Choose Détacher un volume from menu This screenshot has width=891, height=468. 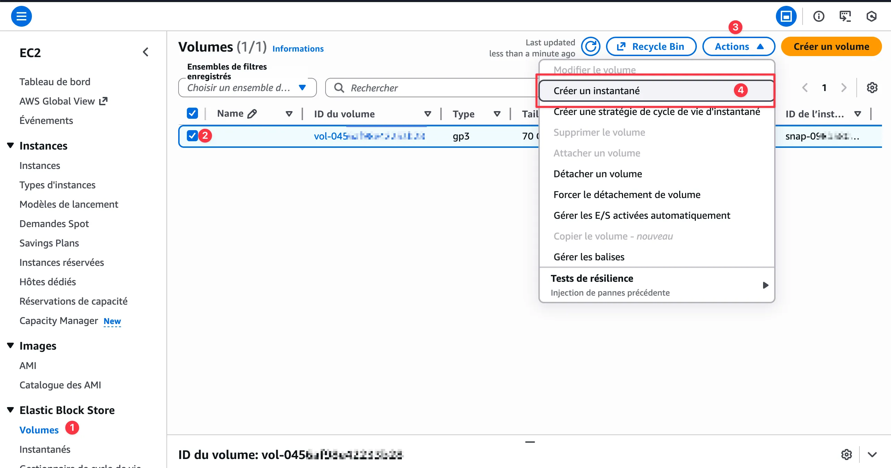598,174
